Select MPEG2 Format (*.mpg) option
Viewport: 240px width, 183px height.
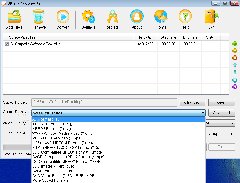(118, 129)
